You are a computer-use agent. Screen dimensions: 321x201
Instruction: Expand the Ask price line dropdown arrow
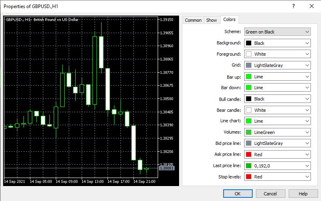click(x=307, y=155)
